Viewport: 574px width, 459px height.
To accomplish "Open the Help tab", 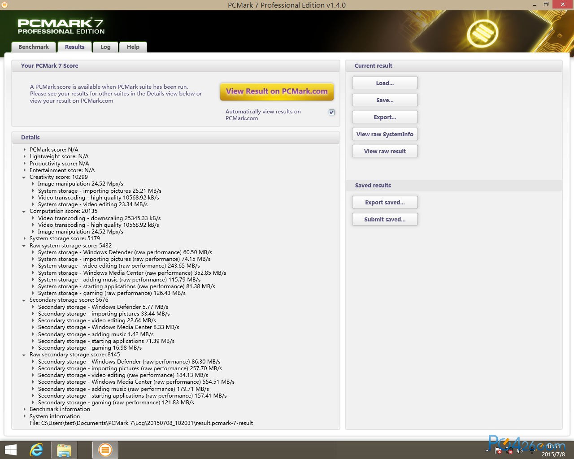I will pos(133,47).
